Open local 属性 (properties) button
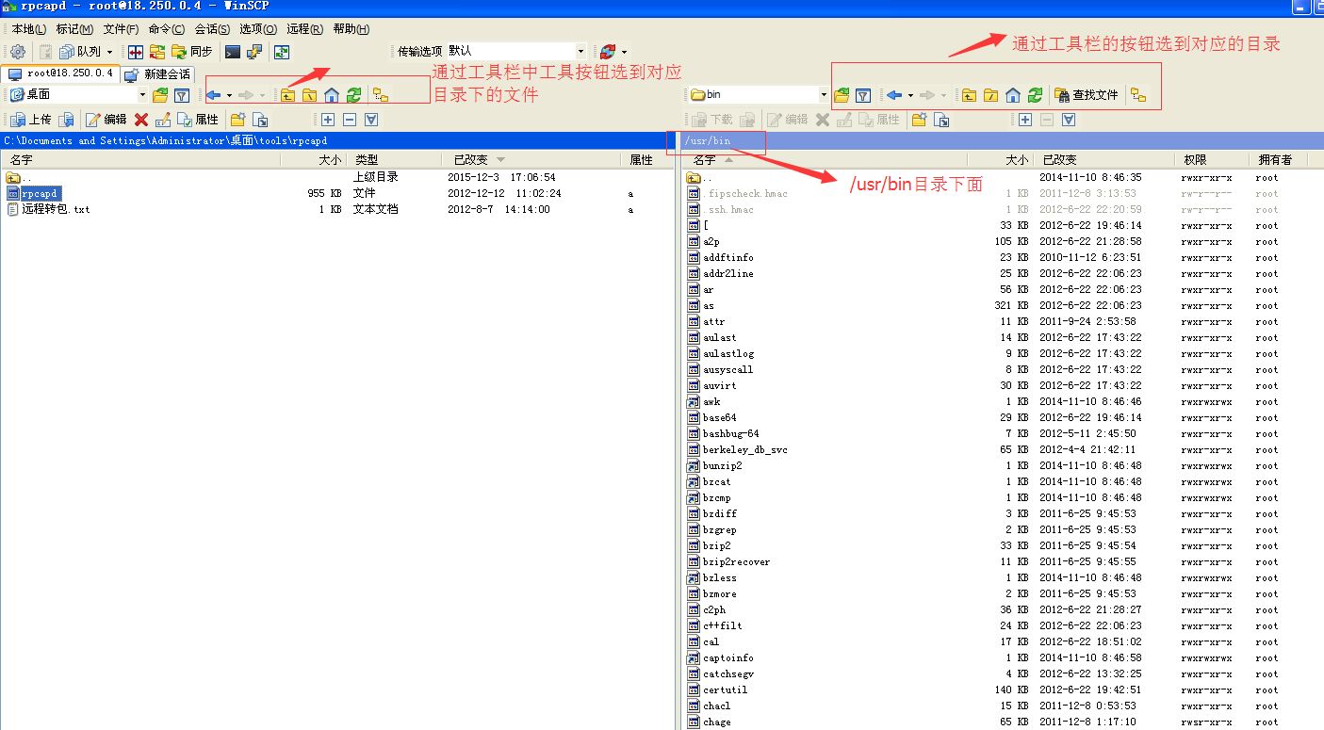The height and width of the screenshot is (730, 1324). (198, 120)
